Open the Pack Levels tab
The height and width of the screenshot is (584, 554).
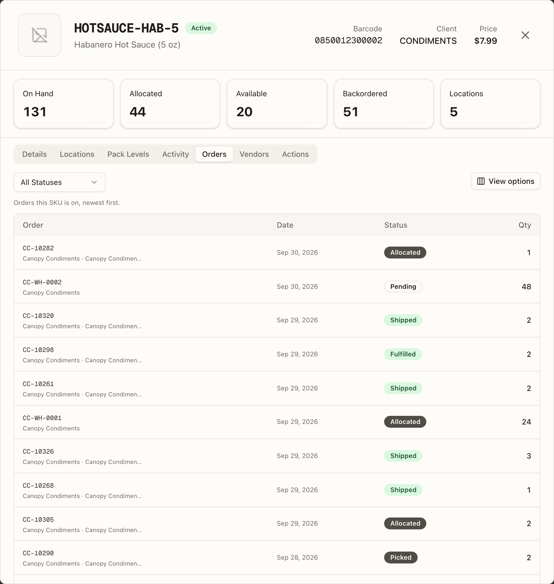click(128, 154)
